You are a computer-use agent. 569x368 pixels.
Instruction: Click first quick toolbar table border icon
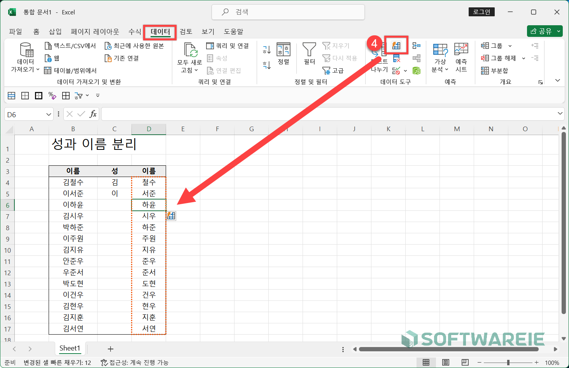(12, 95)
